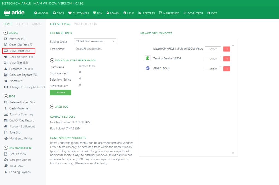This screenshot has height=185, width=279.
Task: Open the REPORTS menu
Action: [x=146, y=13]
